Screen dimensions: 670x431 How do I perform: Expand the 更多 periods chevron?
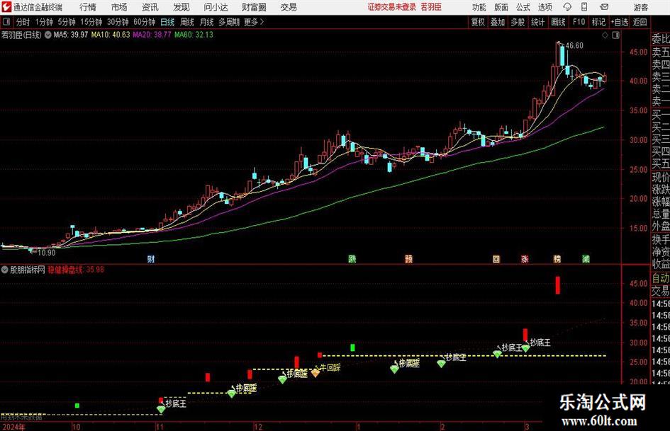[255, 22]
